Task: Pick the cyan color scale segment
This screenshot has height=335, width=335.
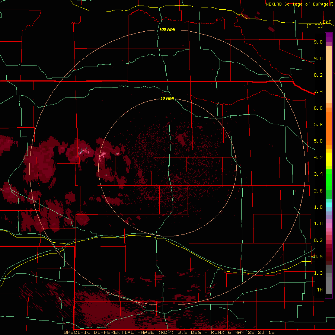Action: coord(329,205)
